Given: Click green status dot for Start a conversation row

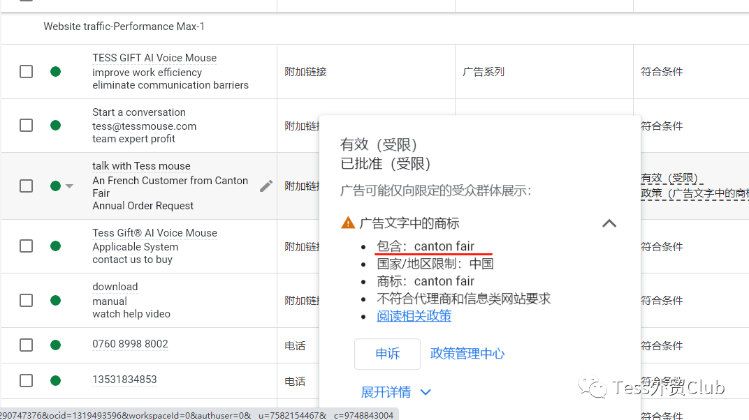Looking at the screenshot, I should click(x=55, y=126).
